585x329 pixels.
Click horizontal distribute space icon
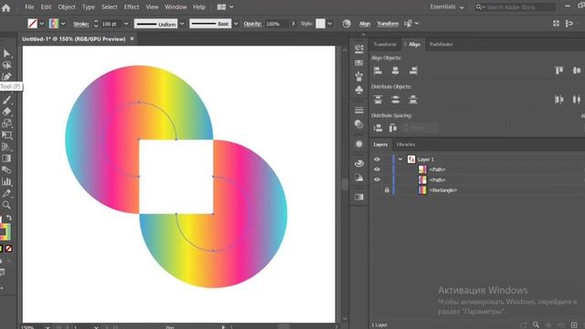point(392,128)
